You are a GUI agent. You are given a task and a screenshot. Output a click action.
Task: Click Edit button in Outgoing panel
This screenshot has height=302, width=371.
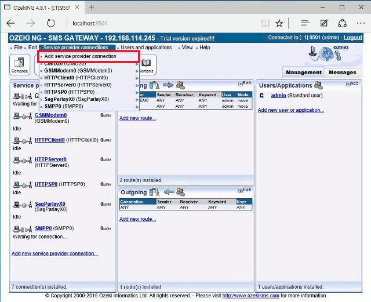(246, 190)
